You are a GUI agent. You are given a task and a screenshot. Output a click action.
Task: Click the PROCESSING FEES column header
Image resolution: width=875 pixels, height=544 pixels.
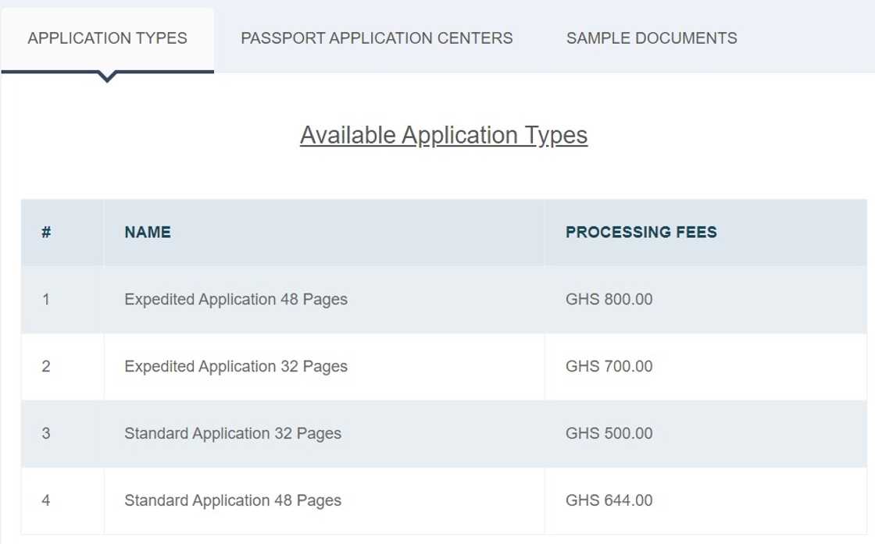click(x=641, y=232)
